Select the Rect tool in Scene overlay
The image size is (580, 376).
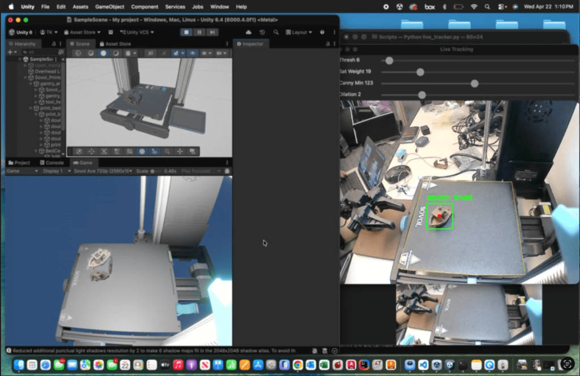point(129,152)
